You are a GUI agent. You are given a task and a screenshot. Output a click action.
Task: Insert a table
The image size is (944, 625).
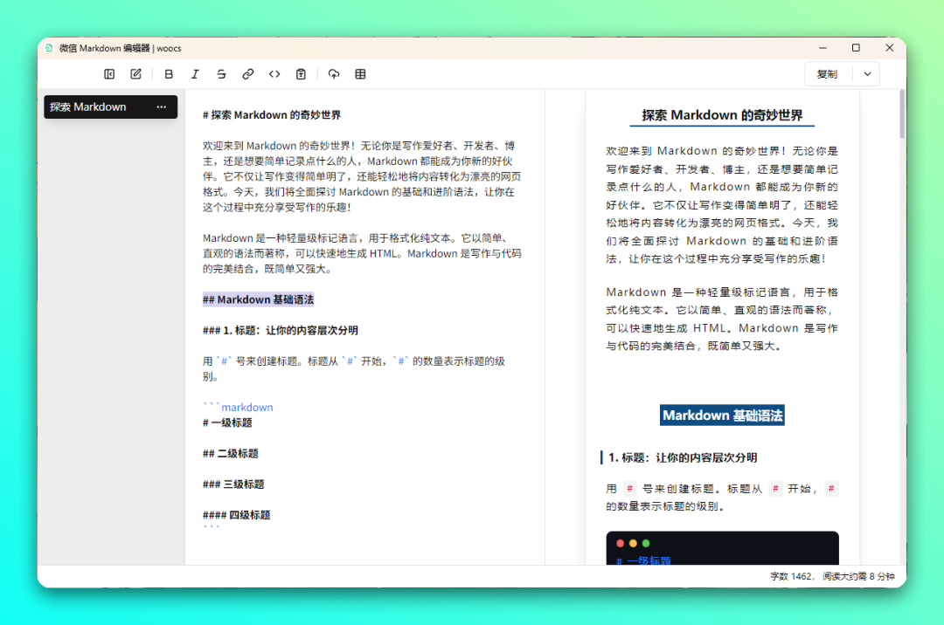click(x=360, y=74)
